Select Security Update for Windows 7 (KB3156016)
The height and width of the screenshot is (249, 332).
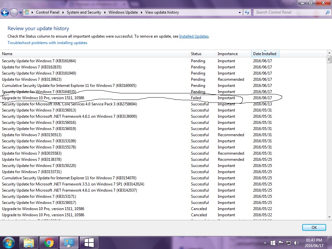tap(139, 122)
